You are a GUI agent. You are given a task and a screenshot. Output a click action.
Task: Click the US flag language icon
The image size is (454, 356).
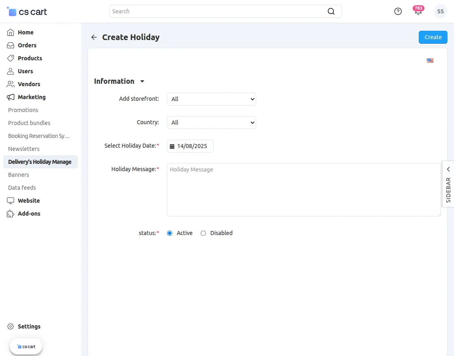[x=430, y=61]
